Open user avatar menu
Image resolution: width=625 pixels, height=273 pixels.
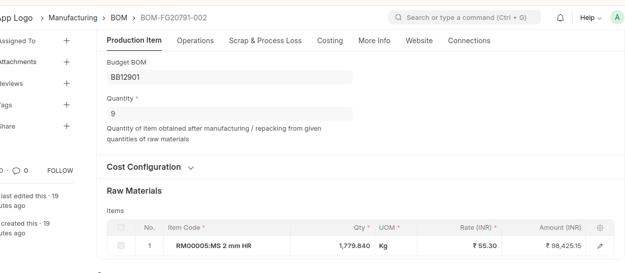617,17
